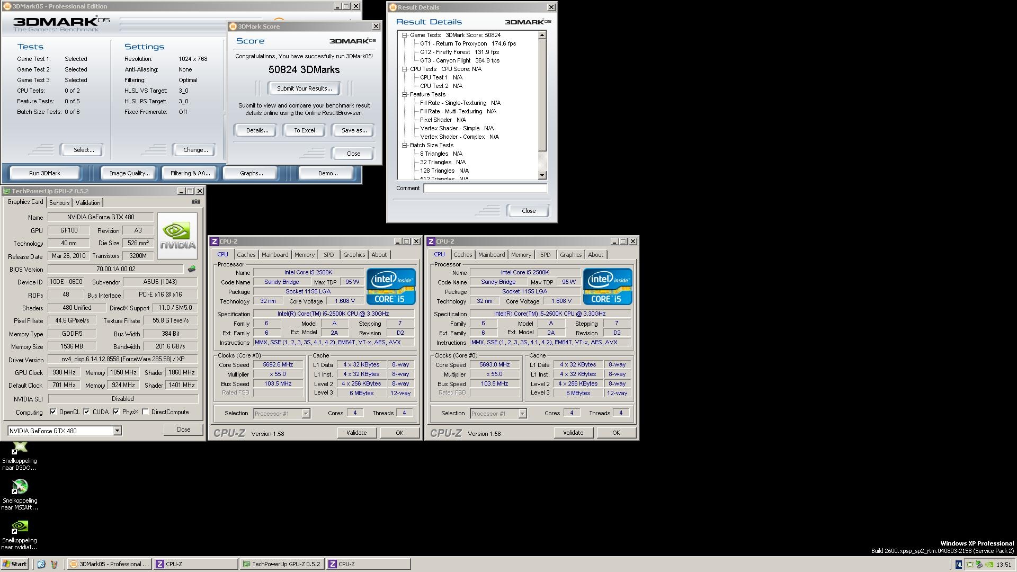The height and width of the screenshot is (572, 1017).
Task: Click the Intel Core i5 logo in left CPU-Z
Action: [x=391, y=287]
